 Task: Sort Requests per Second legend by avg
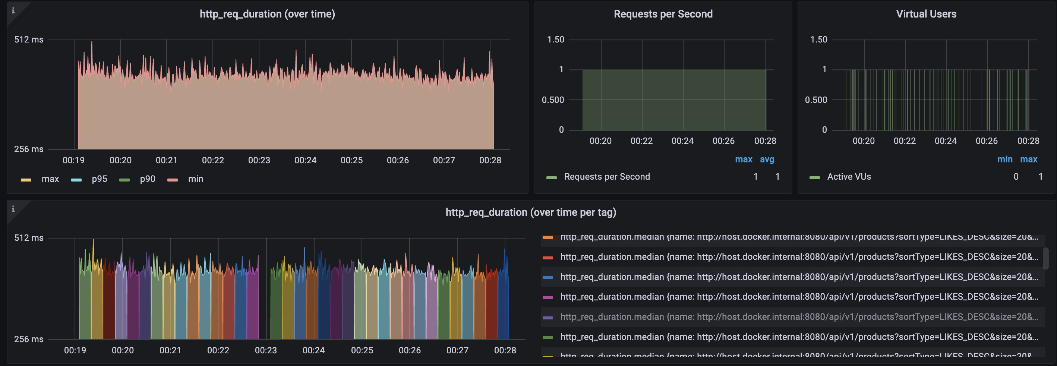pyautogui.click(x=767, y=159)
